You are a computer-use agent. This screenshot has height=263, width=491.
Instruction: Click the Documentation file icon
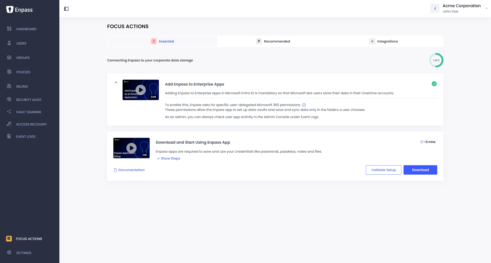[x=115, y=170]
